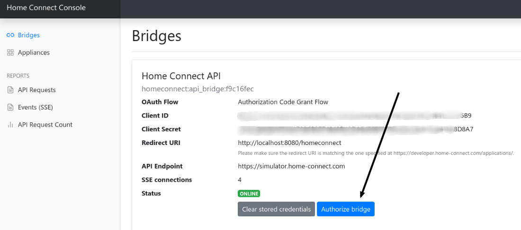Click the Appliances grid icon
Image resolution: width=521 pixels, height=230 pixels.
10,53
